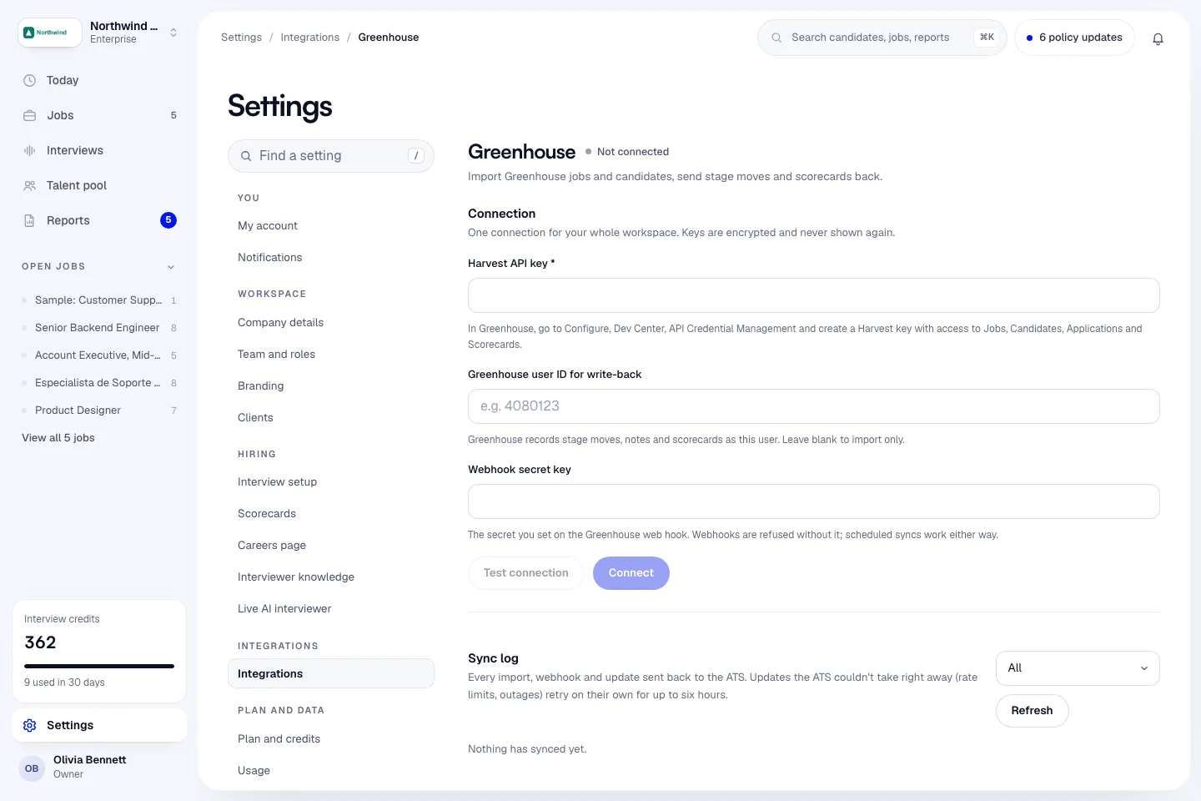Select Integrations in settings menu
Image resolution: width=1201 pixels, height=801 pixels.
click(x=331, y=673)
